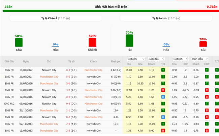This screenshot has width=219, height=136.
Task: Open Manchester City home link for 21/08/2021
Action: coord(49,77)
